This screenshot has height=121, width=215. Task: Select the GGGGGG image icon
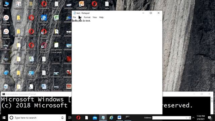click(x=69, y=5)
